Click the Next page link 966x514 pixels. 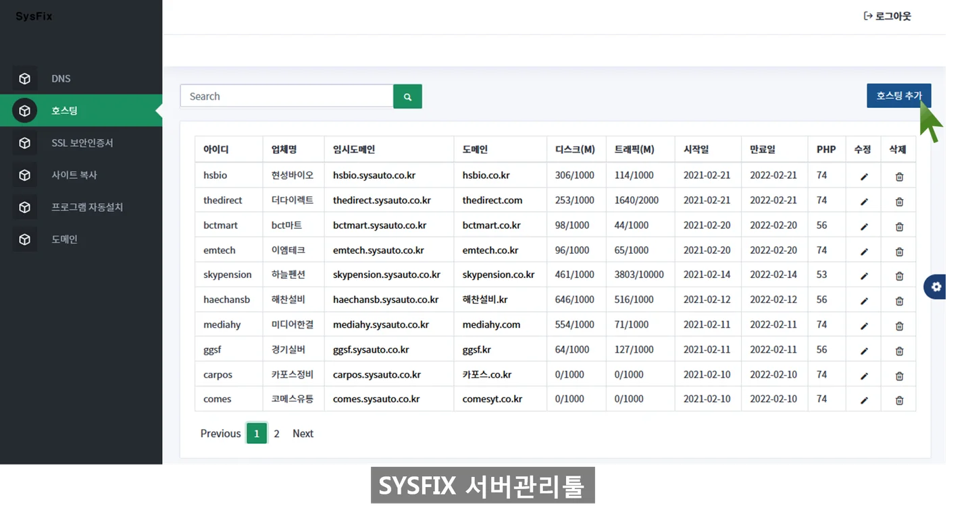(303, 434)
